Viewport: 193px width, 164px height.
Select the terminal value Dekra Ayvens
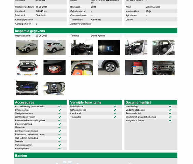click(x=98, y=36)
